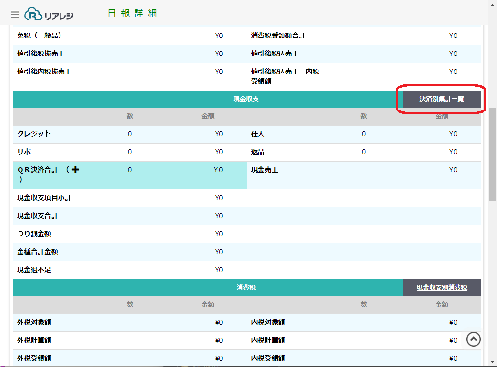Click the 日報詳細 page title

tap(132, 13)
